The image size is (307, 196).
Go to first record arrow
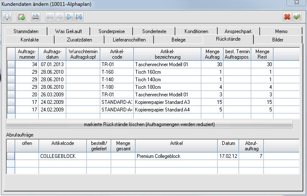(50, 17)
